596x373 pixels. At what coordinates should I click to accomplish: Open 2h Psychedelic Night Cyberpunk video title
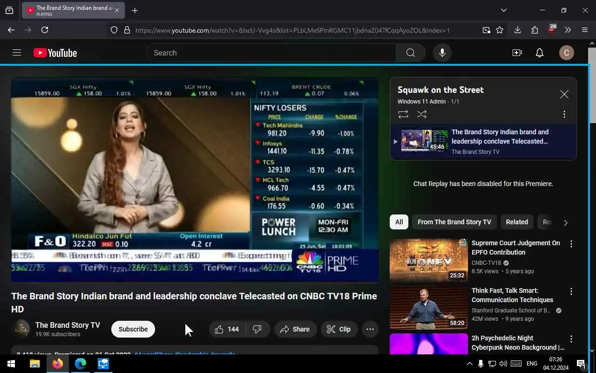(x=518, y=343)
